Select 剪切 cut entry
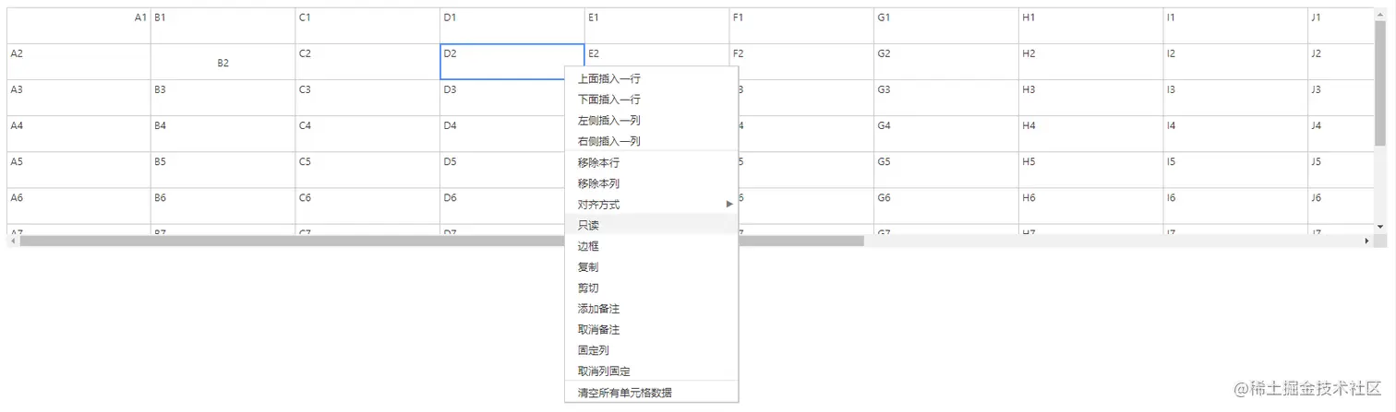The width and height of the screenshot is (1396, 412). (x=588, y=288)
